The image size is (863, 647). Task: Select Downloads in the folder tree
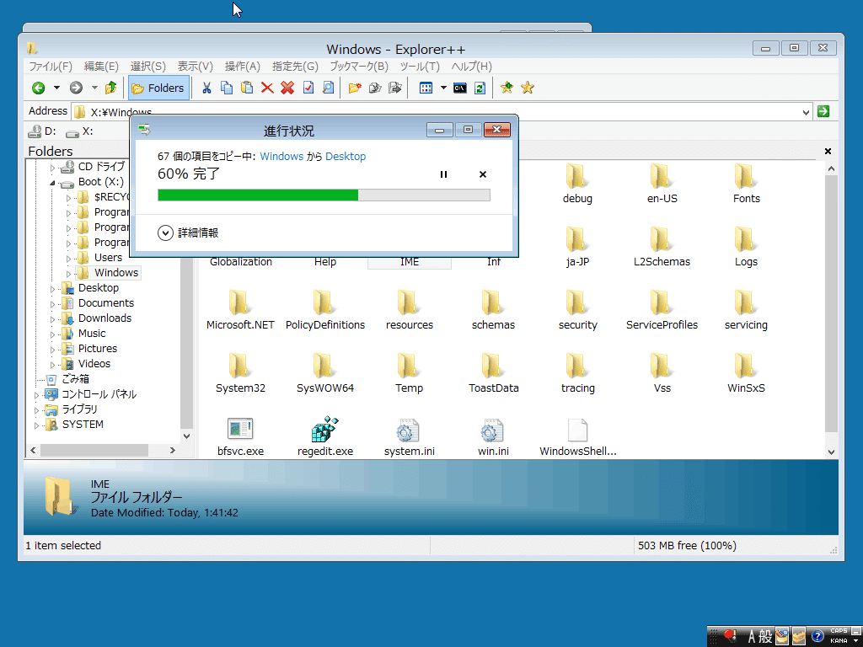pos(105,318)
